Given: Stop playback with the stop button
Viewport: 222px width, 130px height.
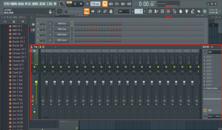Looking at the screenshot, I should 81,4.
